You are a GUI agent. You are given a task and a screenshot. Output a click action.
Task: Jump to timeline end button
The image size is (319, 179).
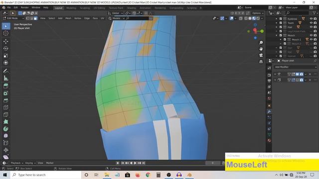coord(144,163)
